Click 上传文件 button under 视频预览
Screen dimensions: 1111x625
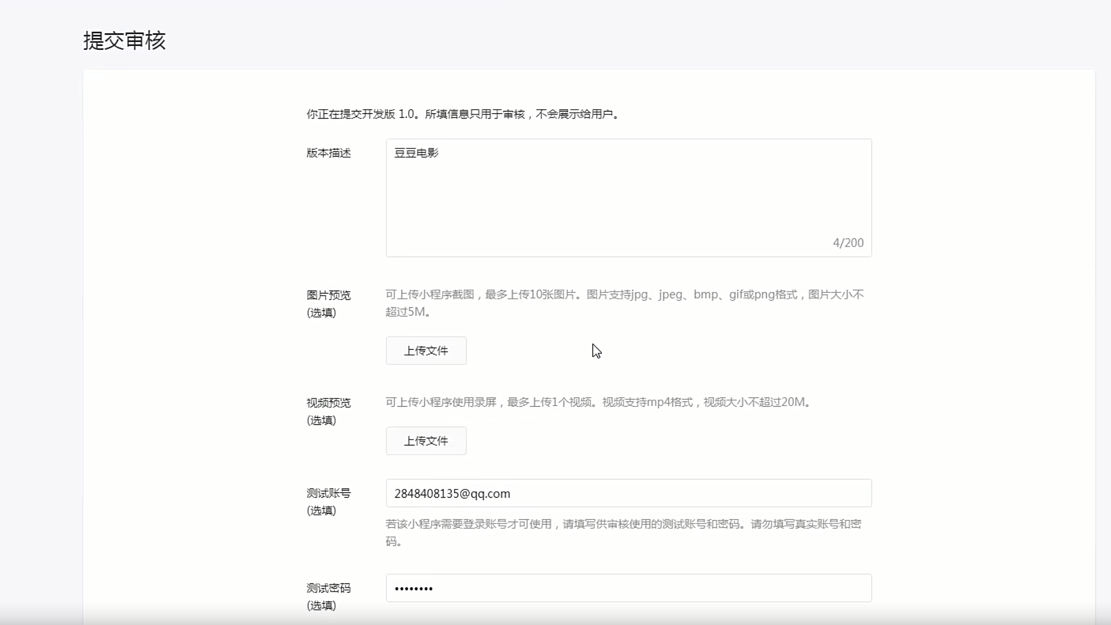(x=426, y=441)
